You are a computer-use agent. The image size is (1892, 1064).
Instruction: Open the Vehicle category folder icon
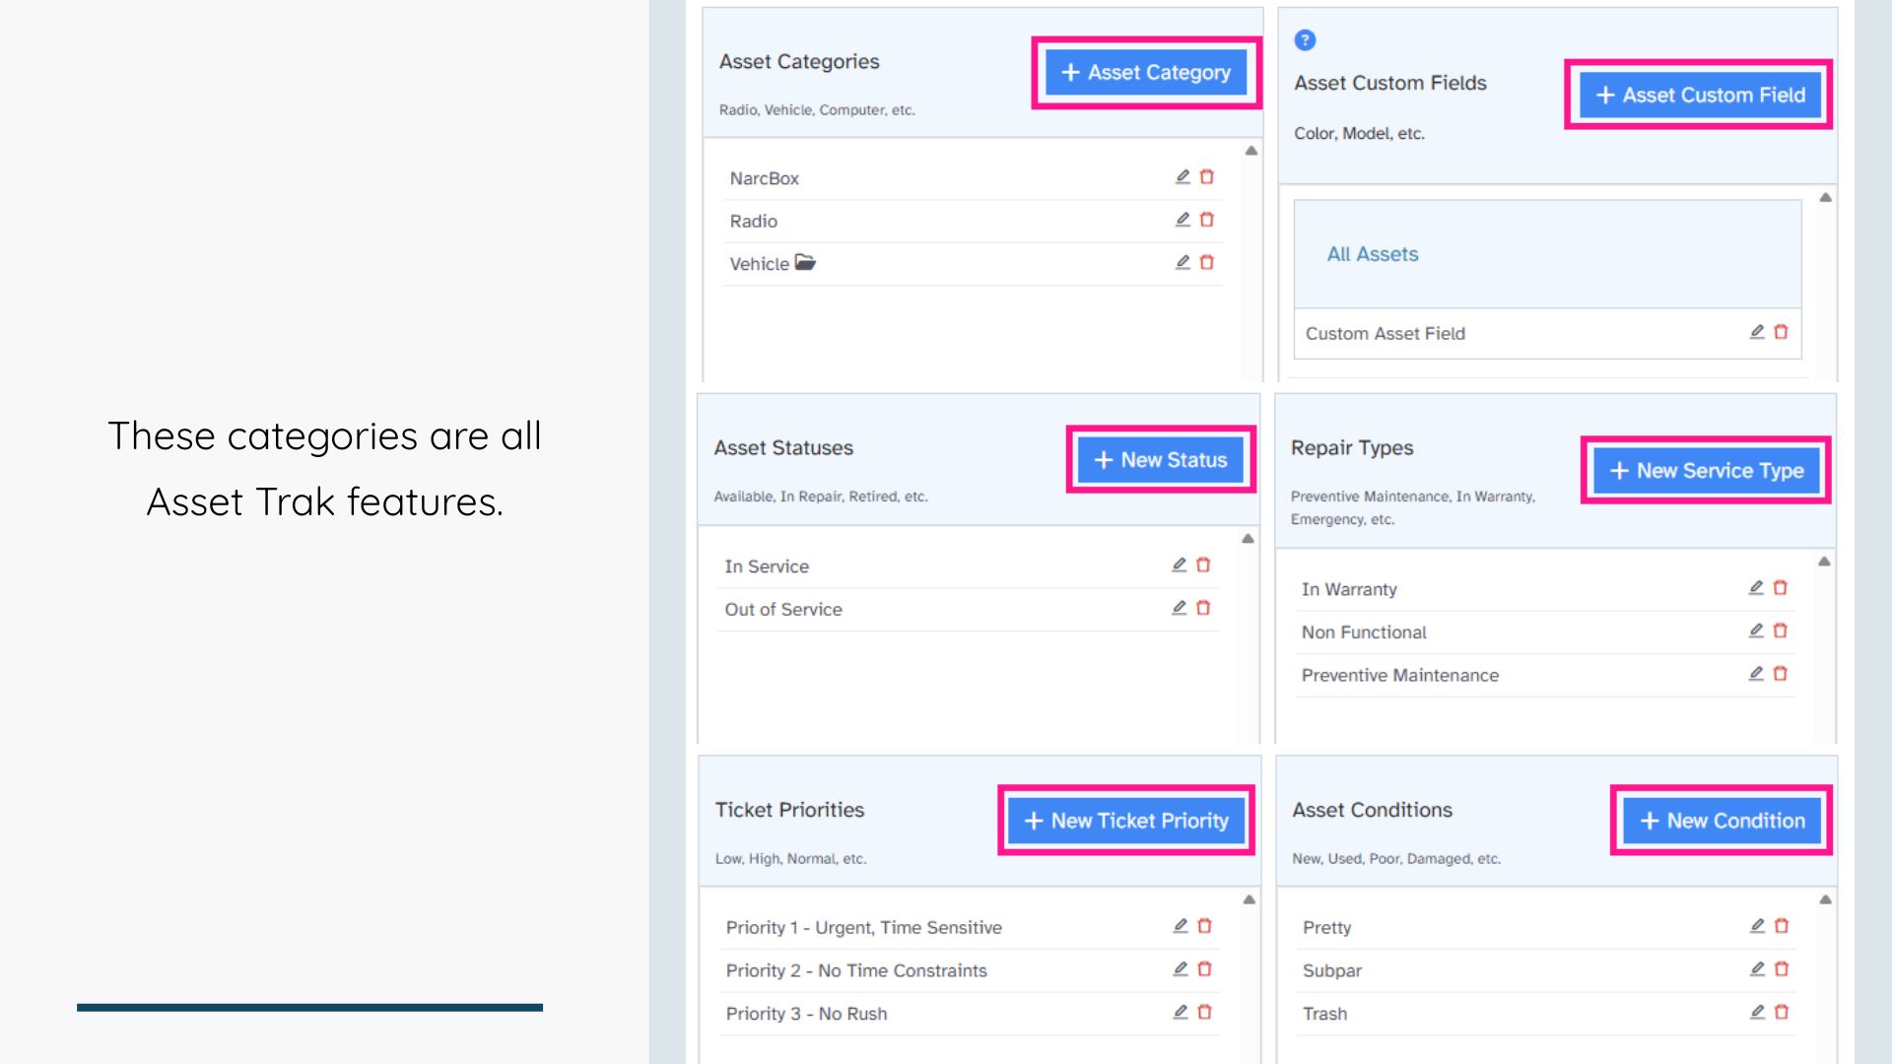(805, 263)
